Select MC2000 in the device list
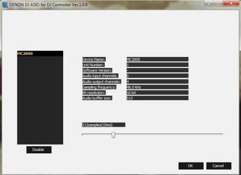This screenshot has height=175, width=241. (40, 54)
